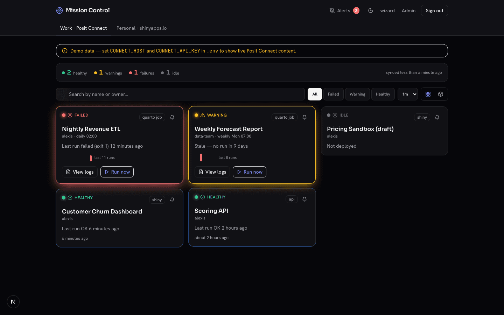504x315 pixels.
Task: Filter by Warning status
Action: (357, 94)
